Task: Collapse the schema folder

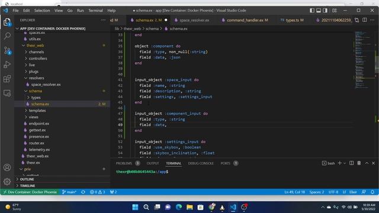Action: tap(26, 91)
